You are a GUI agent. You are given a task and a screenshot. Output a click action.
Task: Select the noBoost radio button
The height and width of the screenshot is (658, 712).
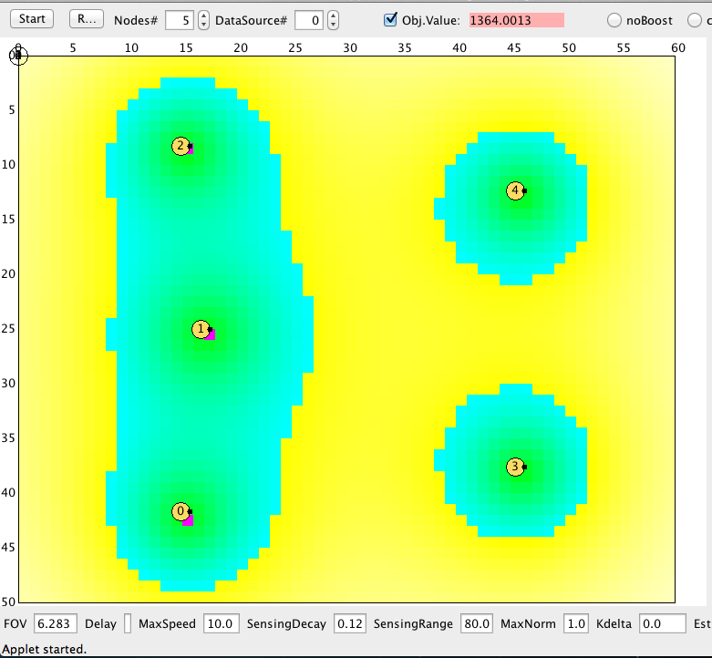(614, 20)
